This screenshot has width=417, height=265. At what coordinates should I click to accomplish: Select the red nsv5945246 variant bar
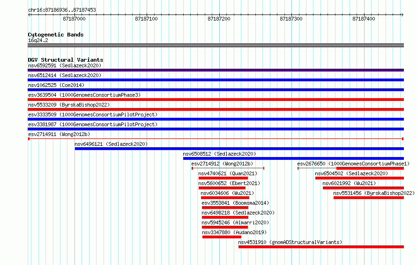pos(225,227)
